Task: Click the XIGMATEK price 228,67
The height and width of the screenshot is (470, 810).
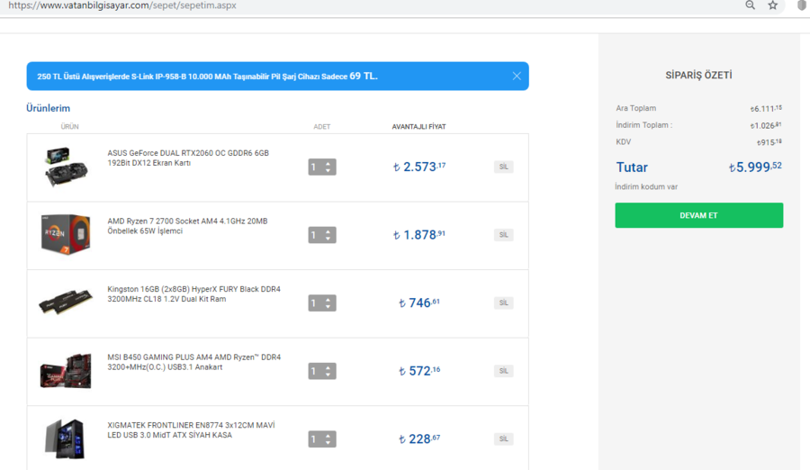Action: (418, 439)
